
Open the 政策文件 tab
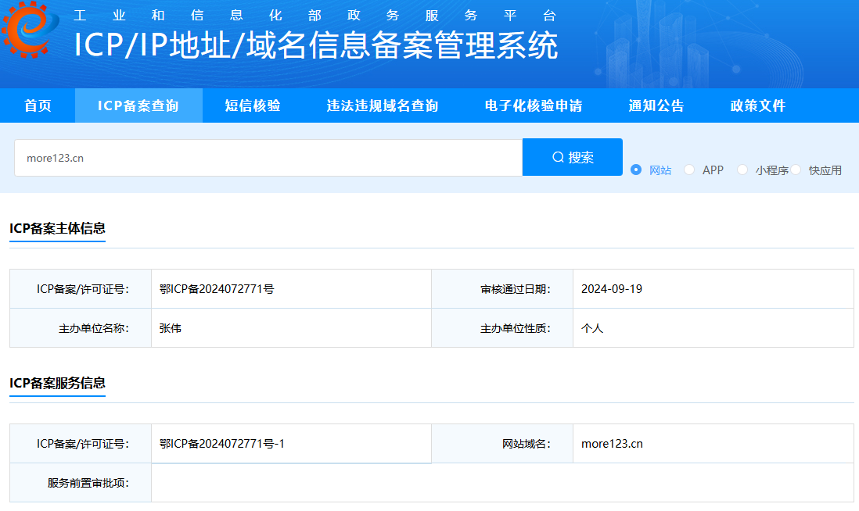tap(757, 106)
